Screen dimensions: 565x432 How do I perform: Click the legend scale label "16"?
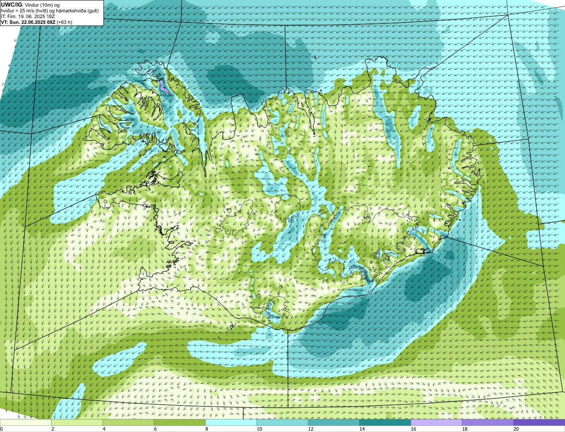[x=413, y=429]
